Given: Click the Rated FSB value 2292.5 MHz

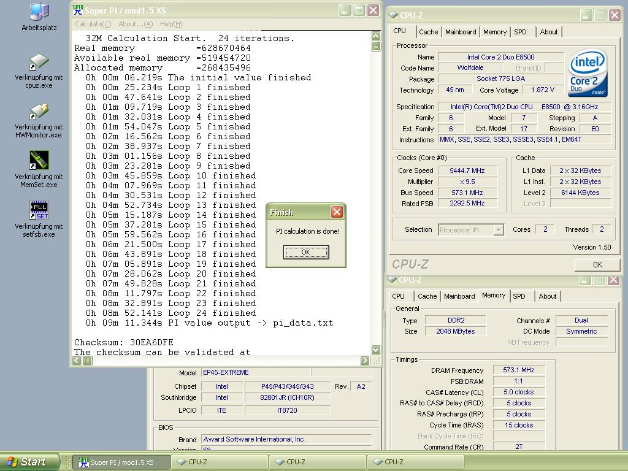Looking at the screenshot, I should click(467, 204).
